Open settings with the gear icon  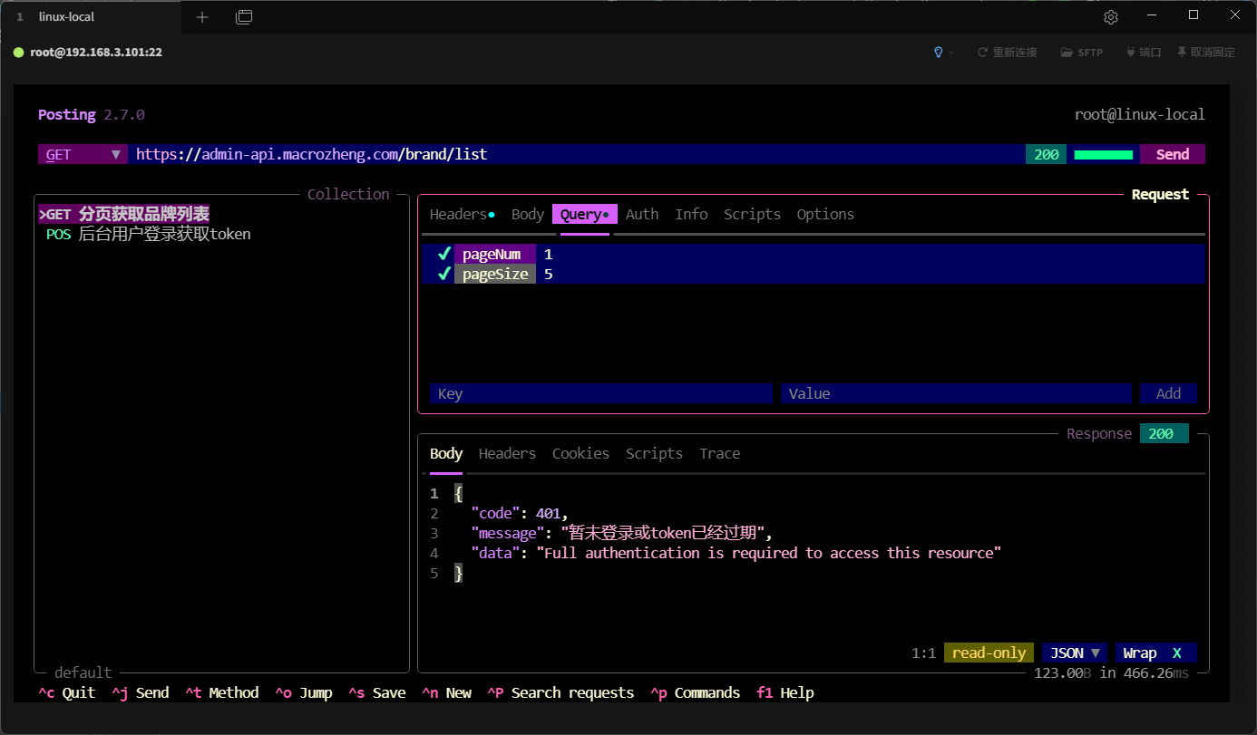click(x=1111, y=17)
